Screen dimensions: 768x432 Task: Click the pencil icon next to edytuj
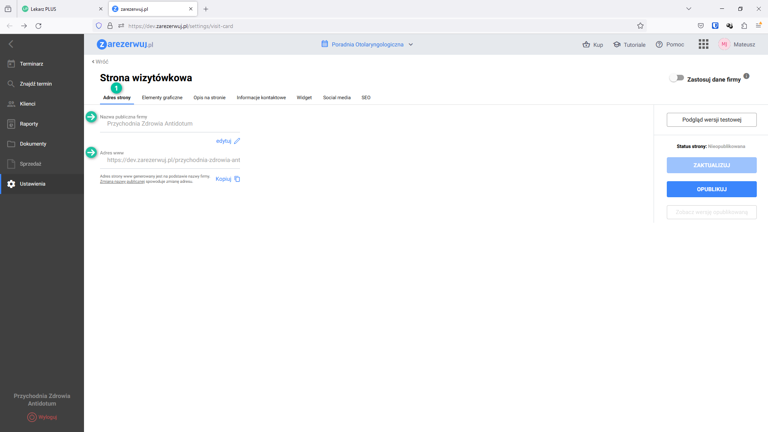pos(237,141)
